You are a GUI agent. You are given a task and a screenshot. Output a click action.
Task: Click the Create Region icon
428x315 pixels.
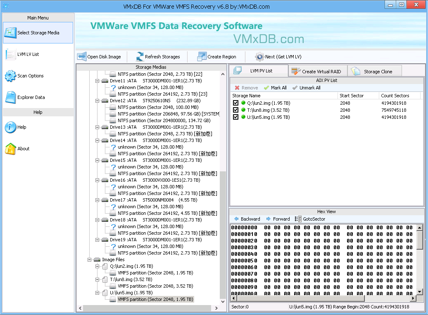point(202,57)
